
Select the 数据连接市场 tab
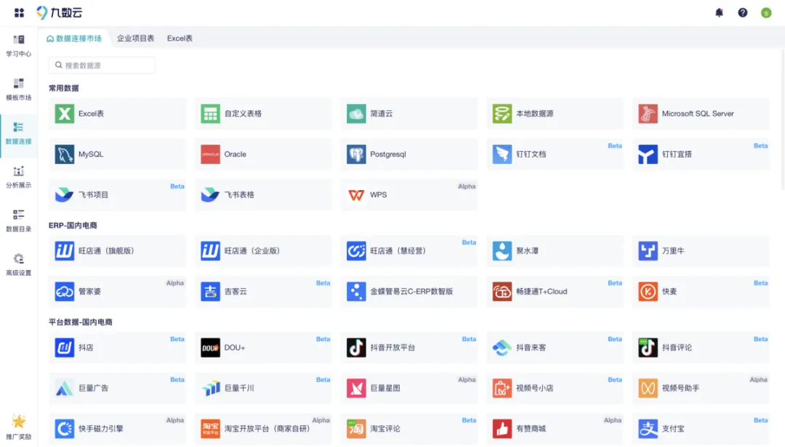(x=74, y=38)
